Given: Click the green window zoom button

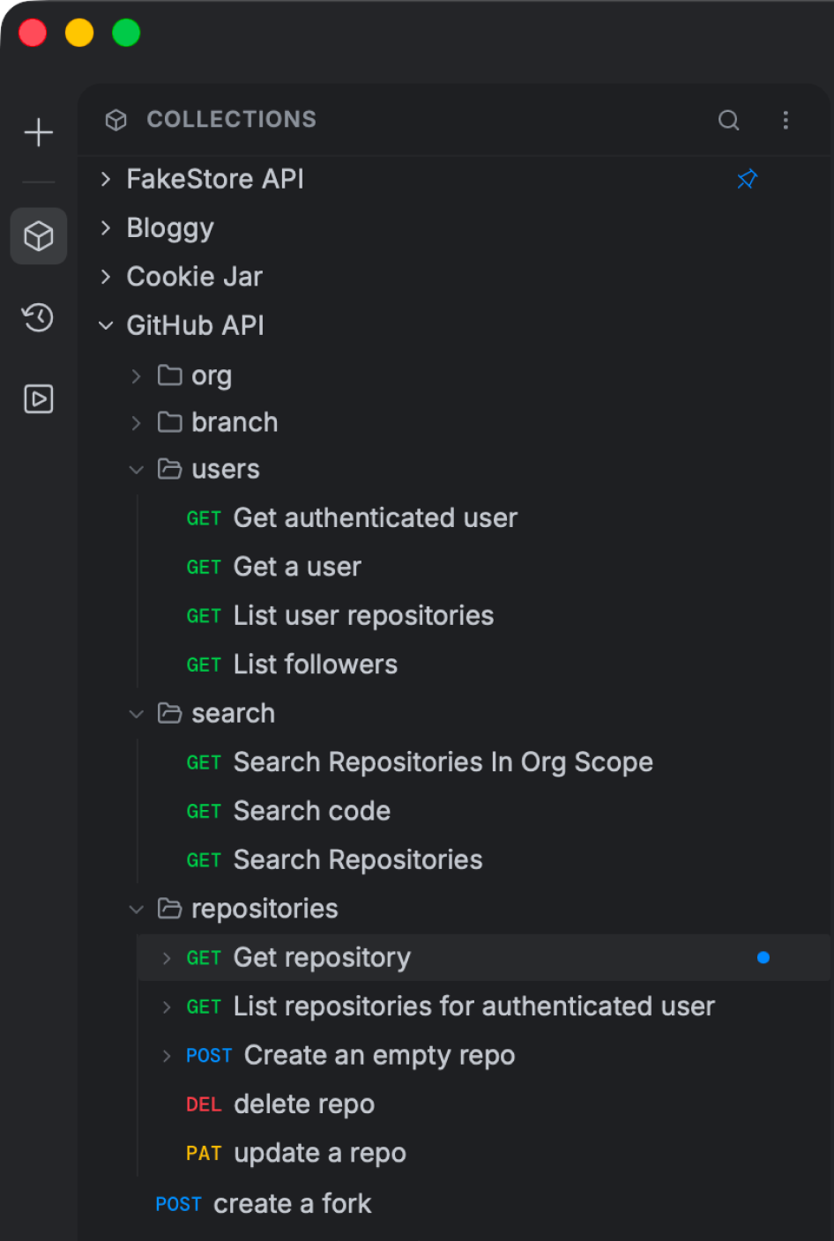Looking at the screenshot, I should point(126,33).
